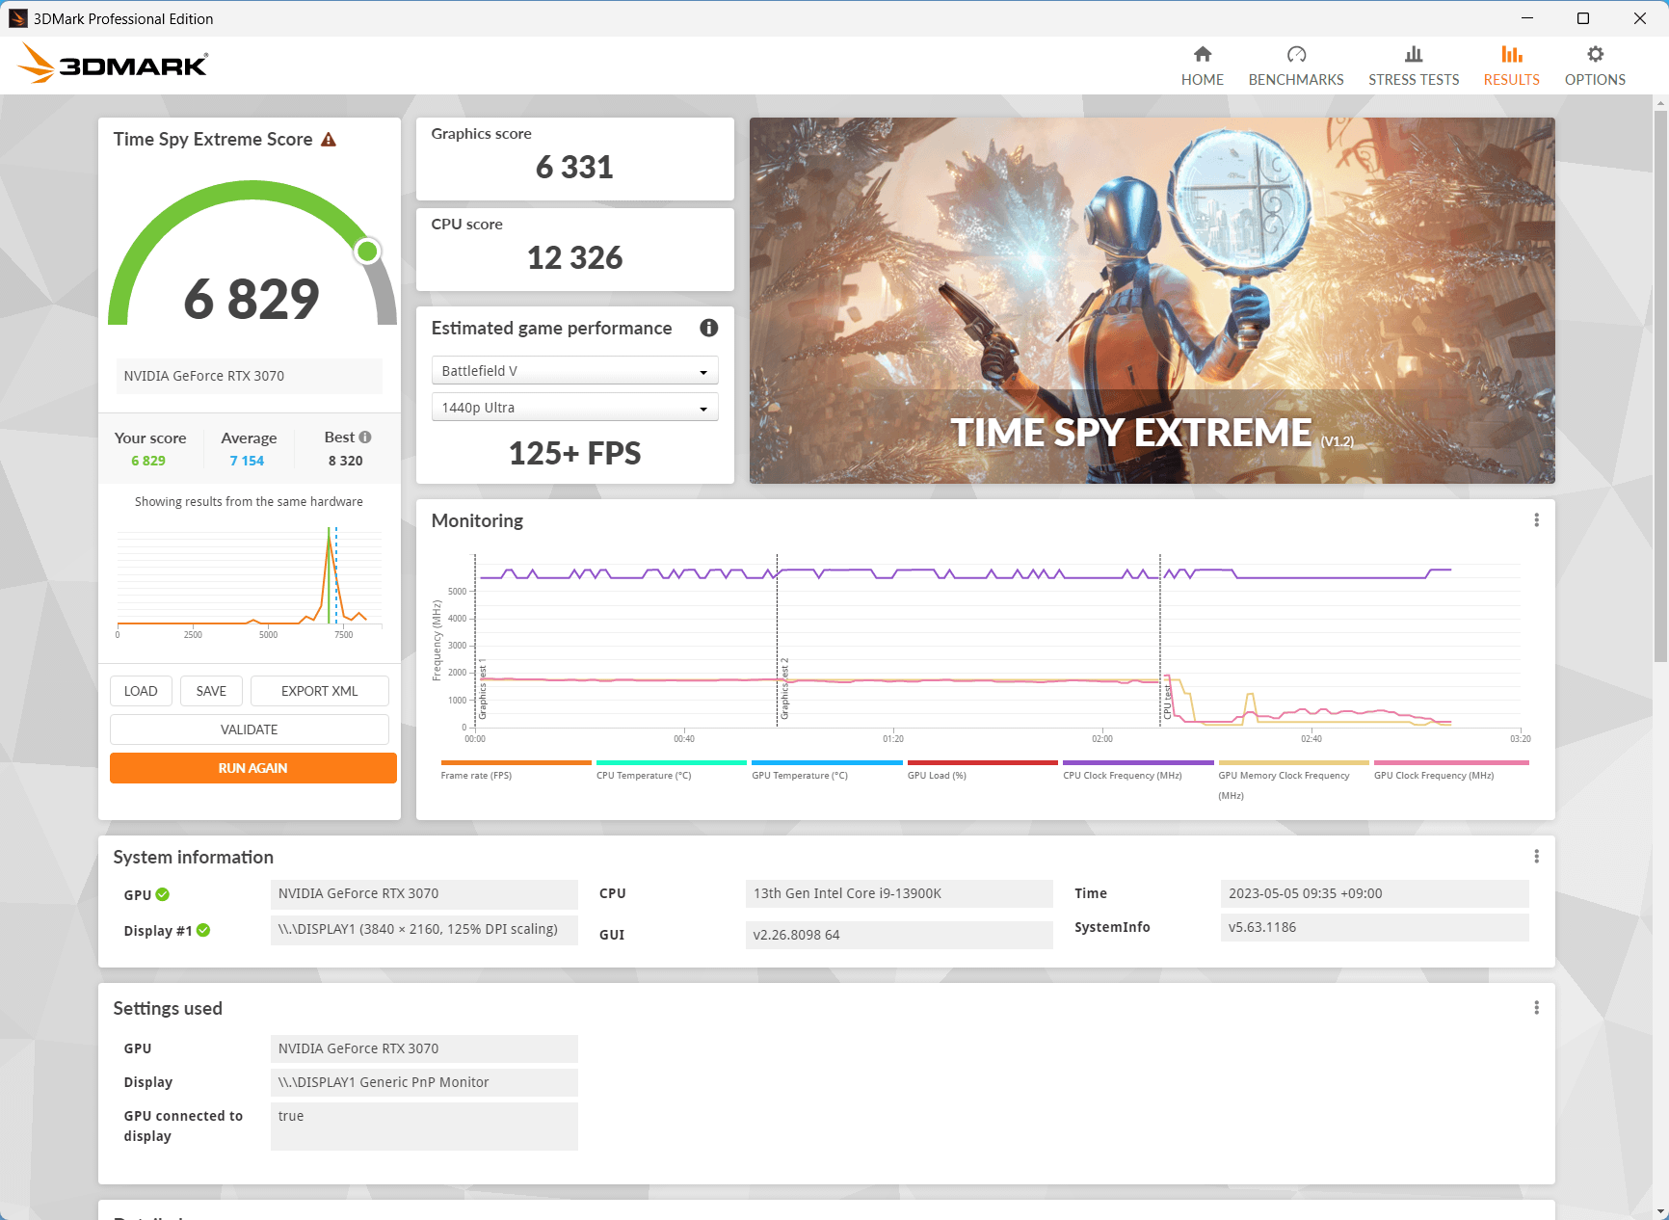Image resolution: width=1669 pixels, height=1220 pixels.
Task: Click the 3DMark logo in the header
Action: coord(113,65)
